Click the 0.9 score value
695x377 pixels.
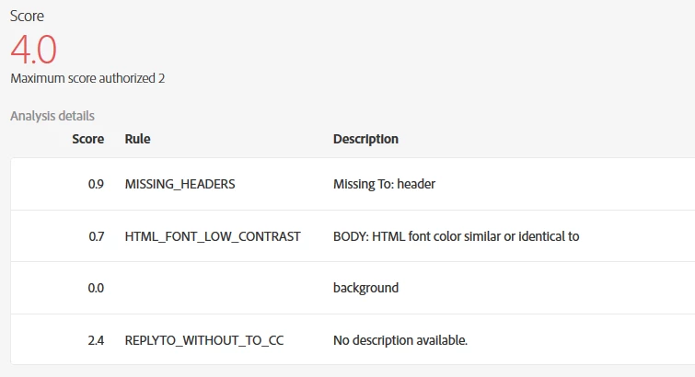pos(96,184)
